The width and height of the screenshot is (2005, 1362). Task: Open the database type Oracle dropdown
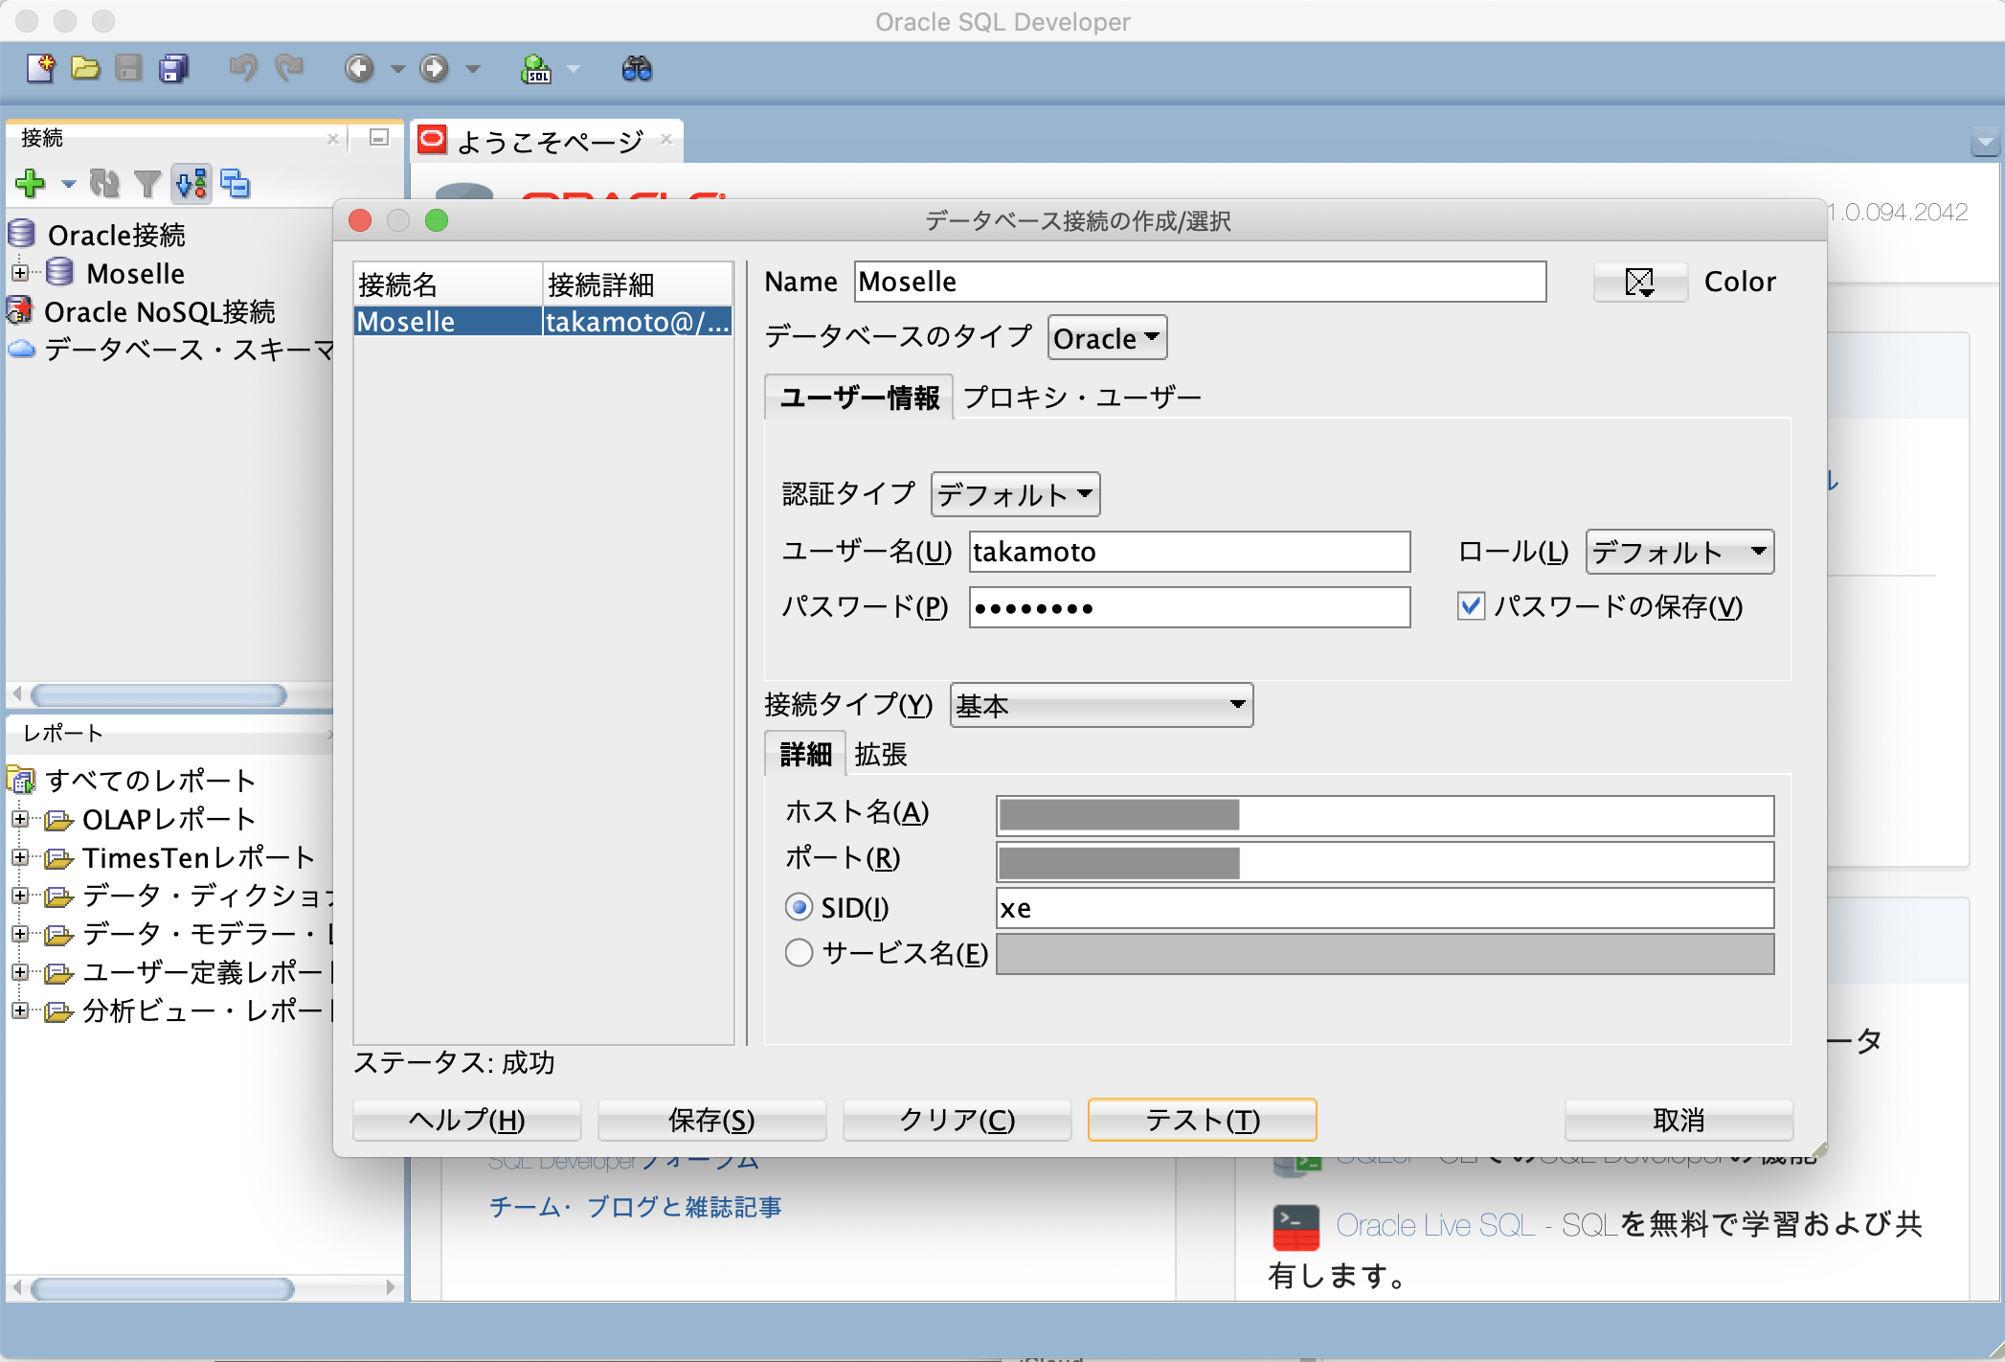tap(1108, 338)
